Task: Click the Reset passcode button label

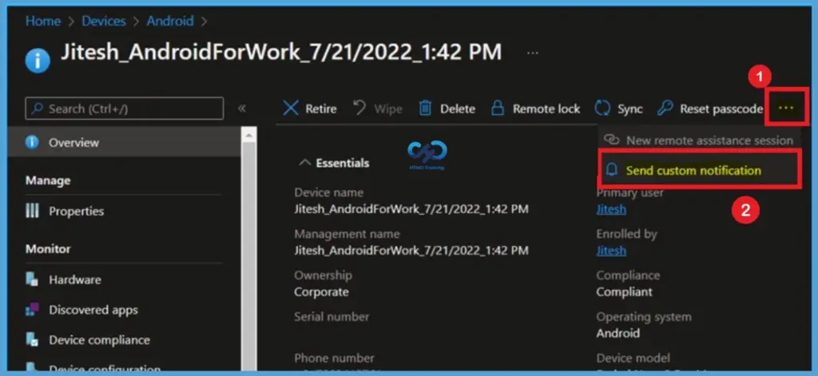Action: click(721, 109)
